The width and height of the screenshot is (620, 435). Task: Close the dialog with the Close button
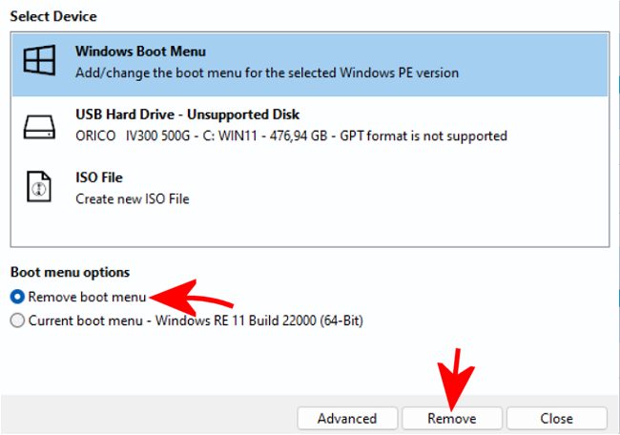(556, 418)
